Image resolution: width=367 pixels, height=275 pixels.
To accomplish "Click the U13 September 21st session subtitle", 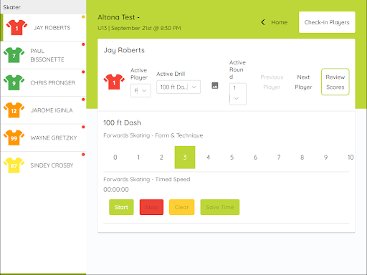I will (139, 28).
